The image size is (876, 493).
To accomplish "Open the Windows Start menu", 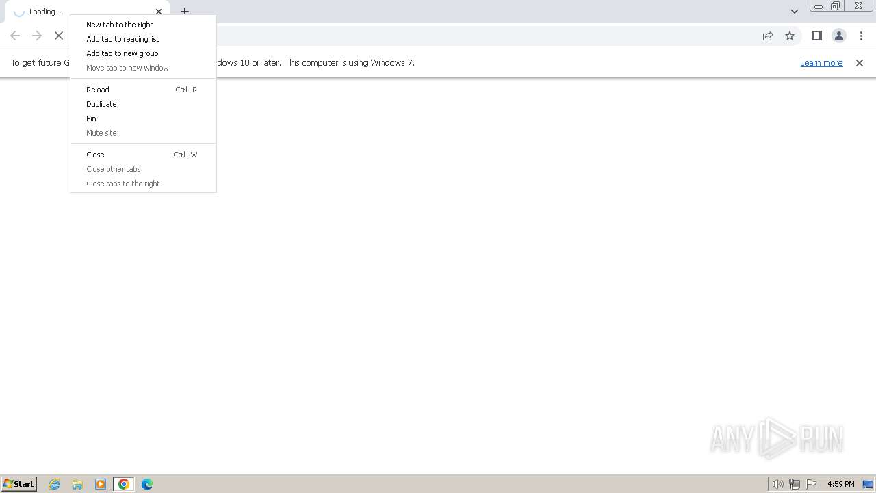I will point(18,484).
